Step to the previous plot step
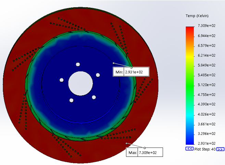The image size is (225, 165). [x=189, y=149]
